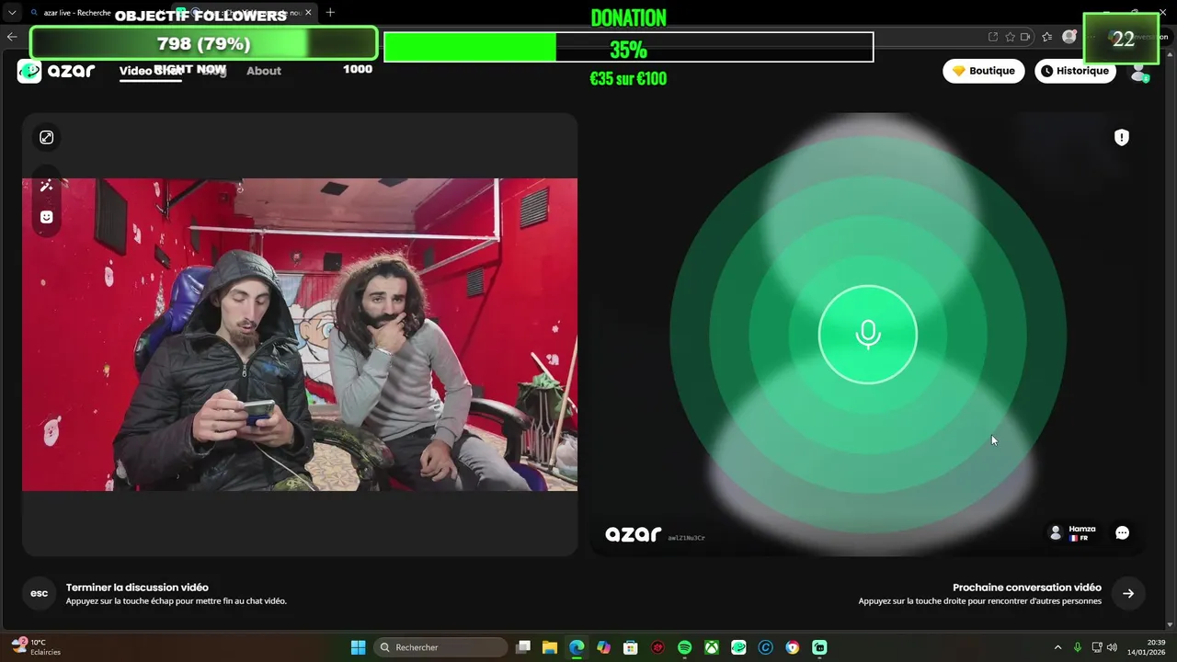Click Microsoft Edge taskbar icon
The image size is (1177, 662).
(577, 647)
